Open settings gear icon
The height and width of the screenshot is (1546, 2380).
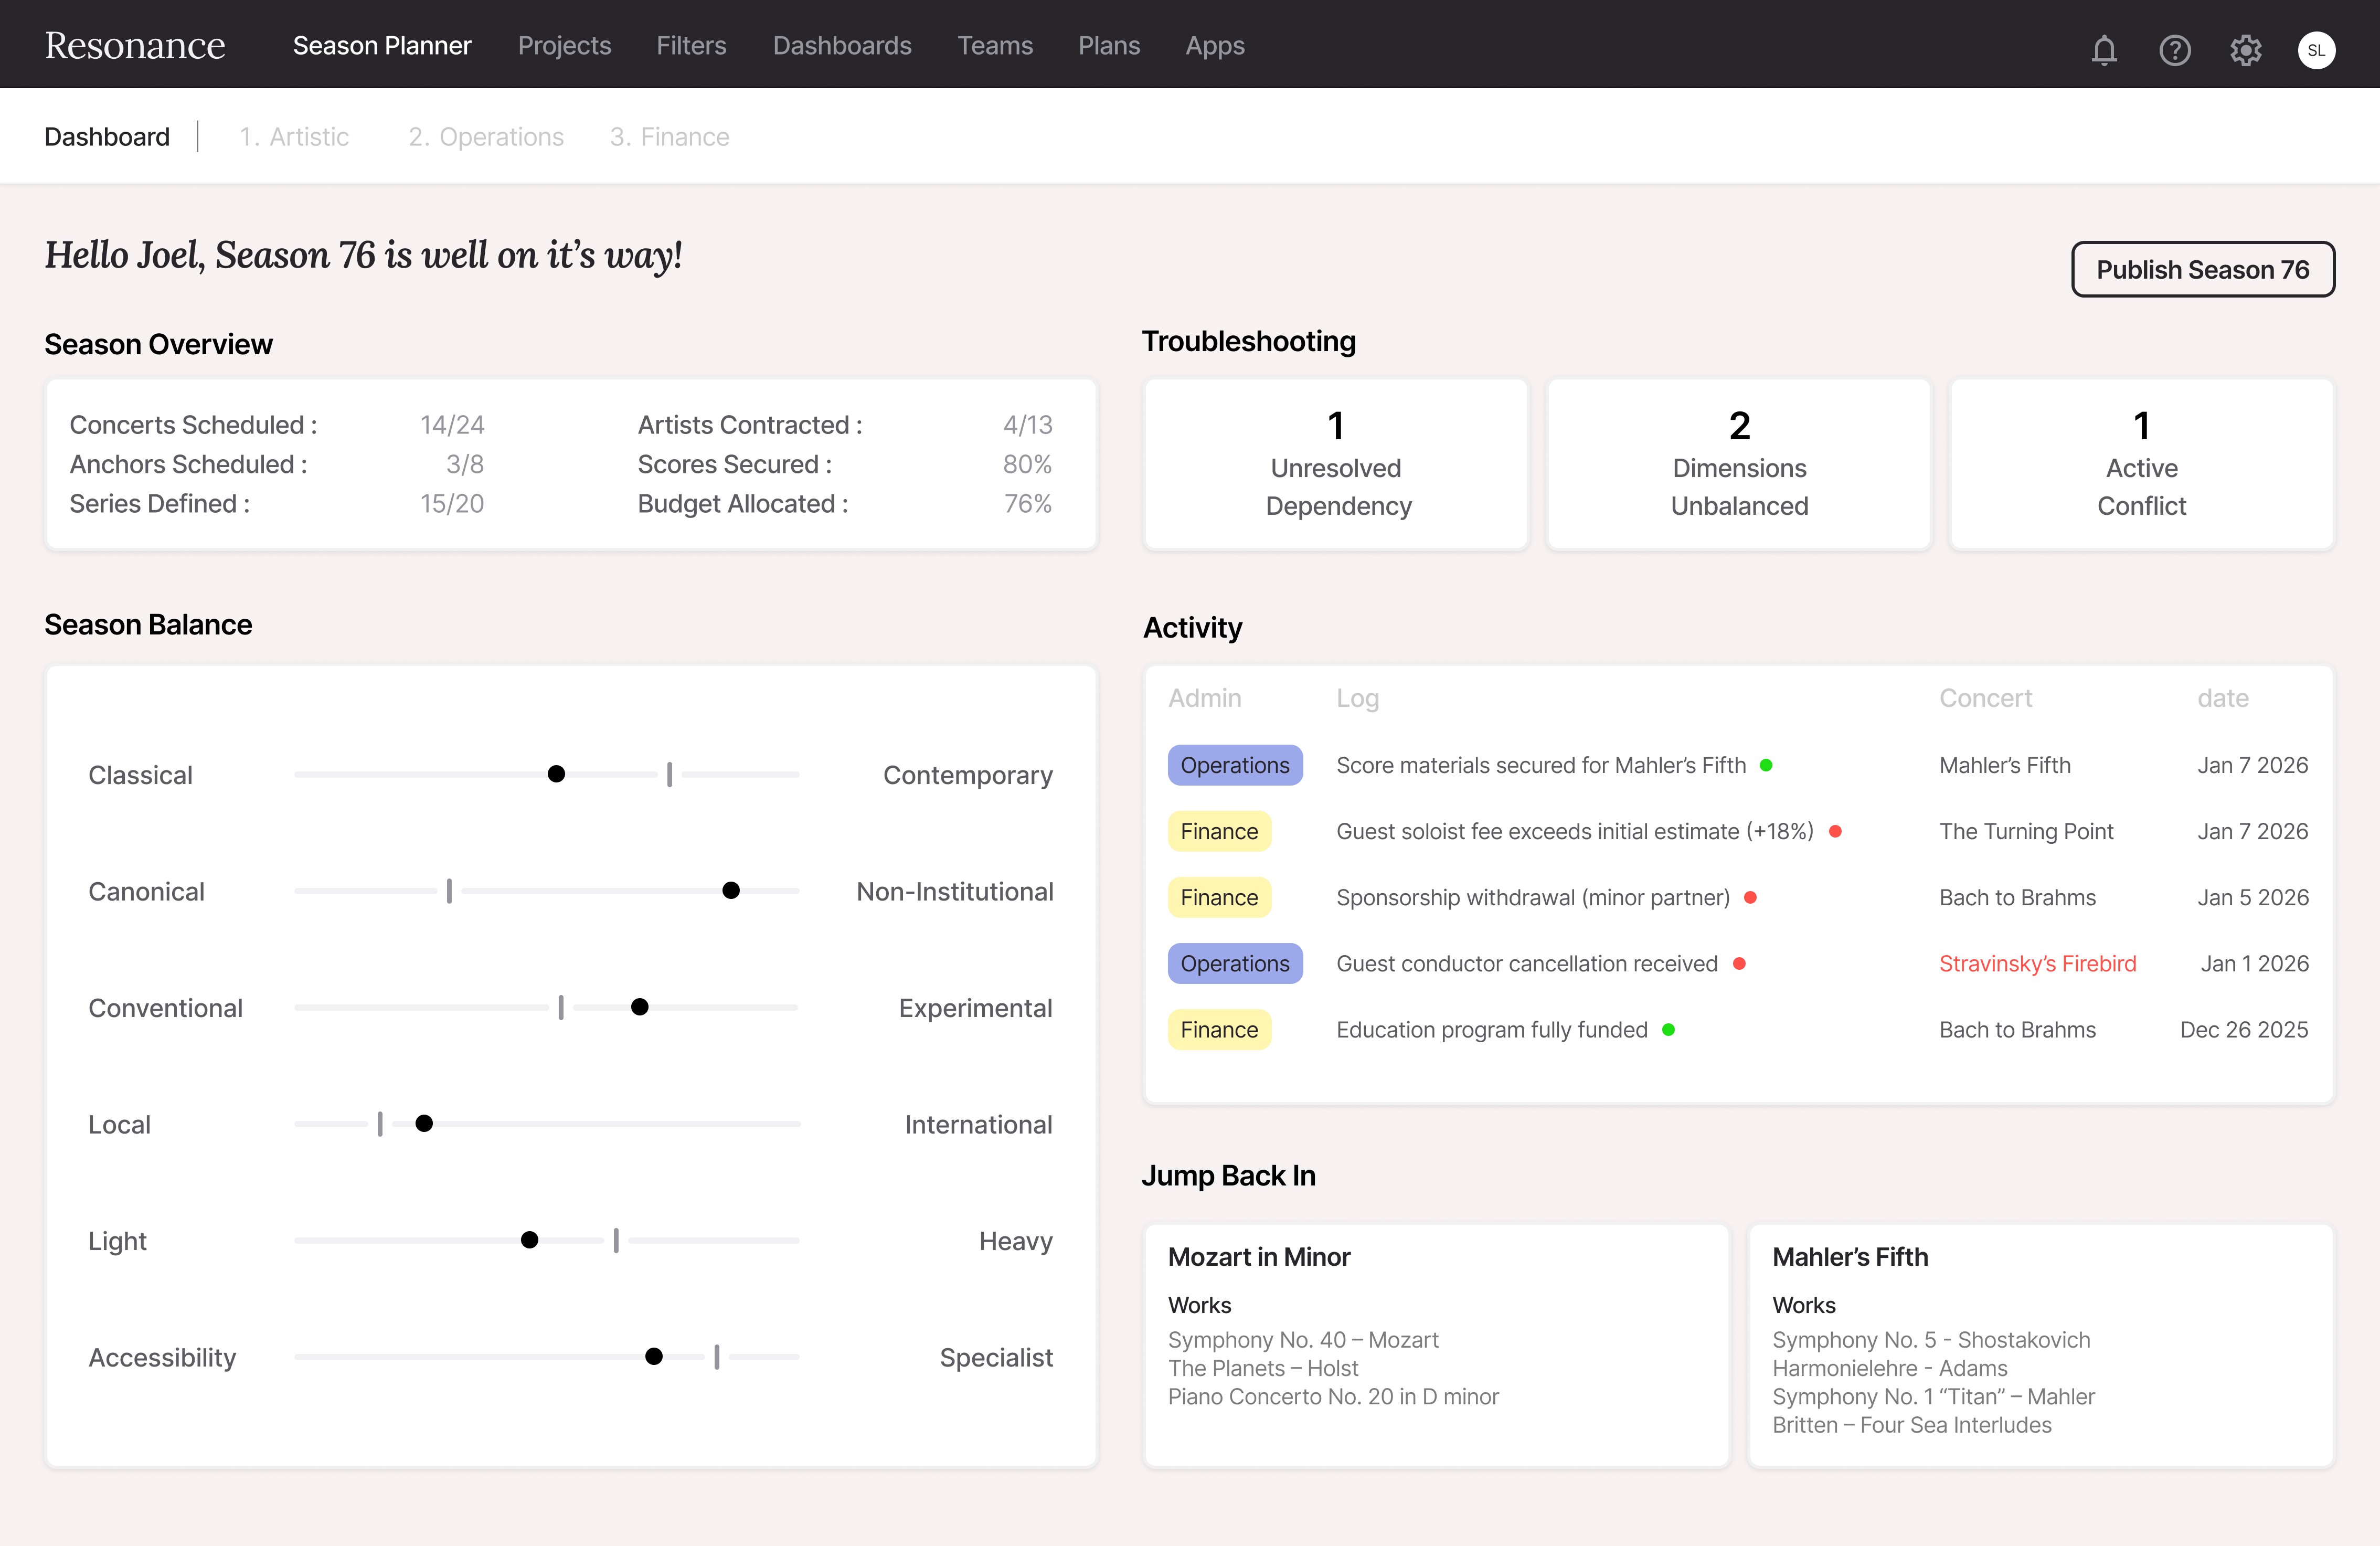click(x=2245, y=49)
